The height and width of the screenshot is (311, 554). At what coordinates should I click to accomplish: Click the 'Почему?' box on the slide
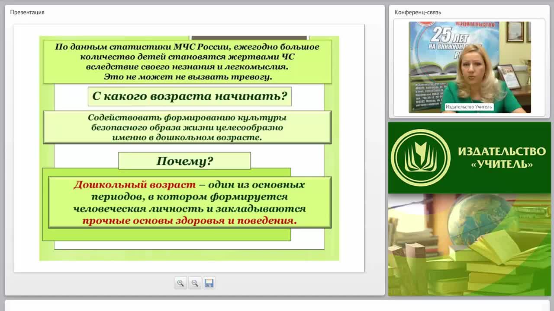point(184,161)
